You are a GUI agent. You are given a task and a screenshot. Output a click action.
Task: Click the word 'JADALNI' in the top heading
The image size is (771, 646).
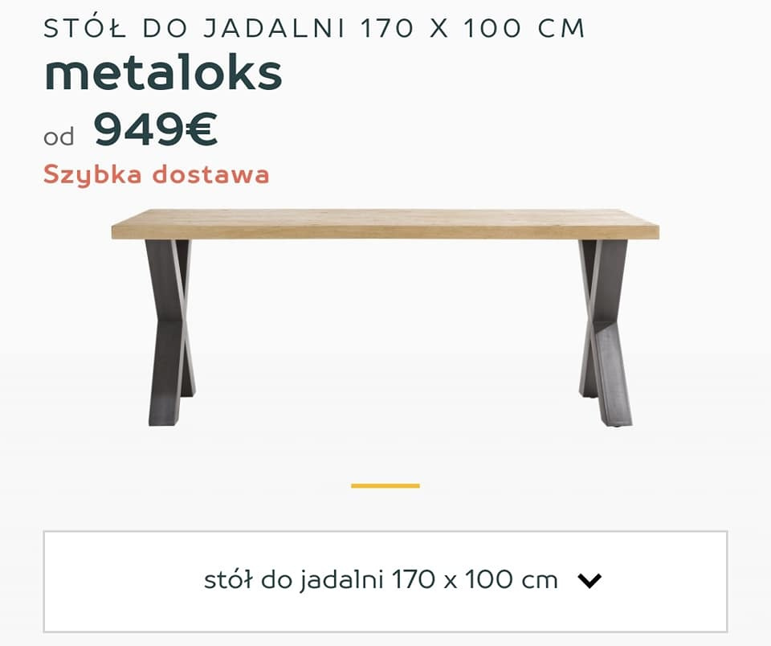click(x=275, y=28)
